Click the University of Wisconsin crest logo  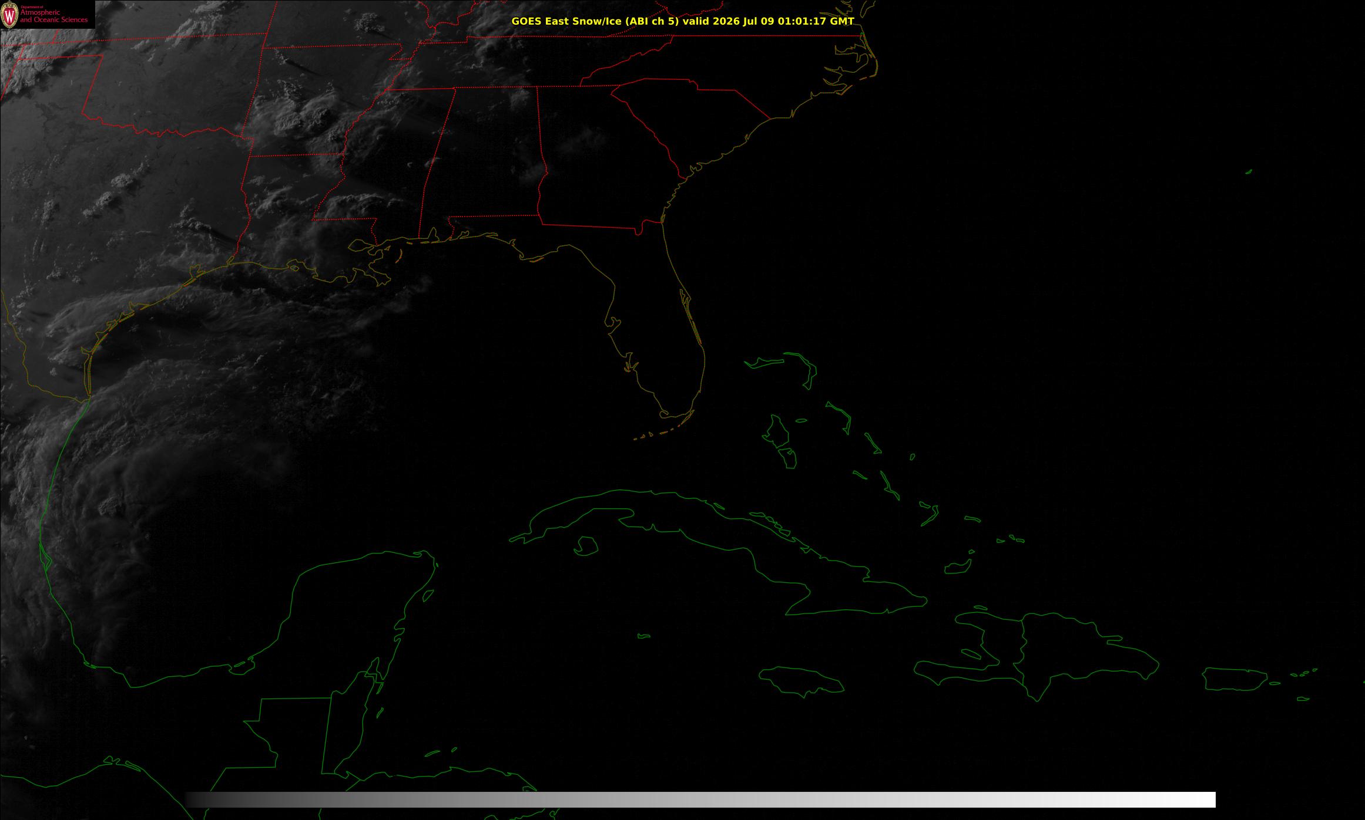9,15
